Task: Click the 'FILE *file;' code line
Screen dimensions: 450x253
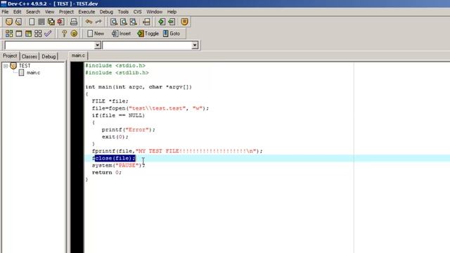Action: point(110,101)
